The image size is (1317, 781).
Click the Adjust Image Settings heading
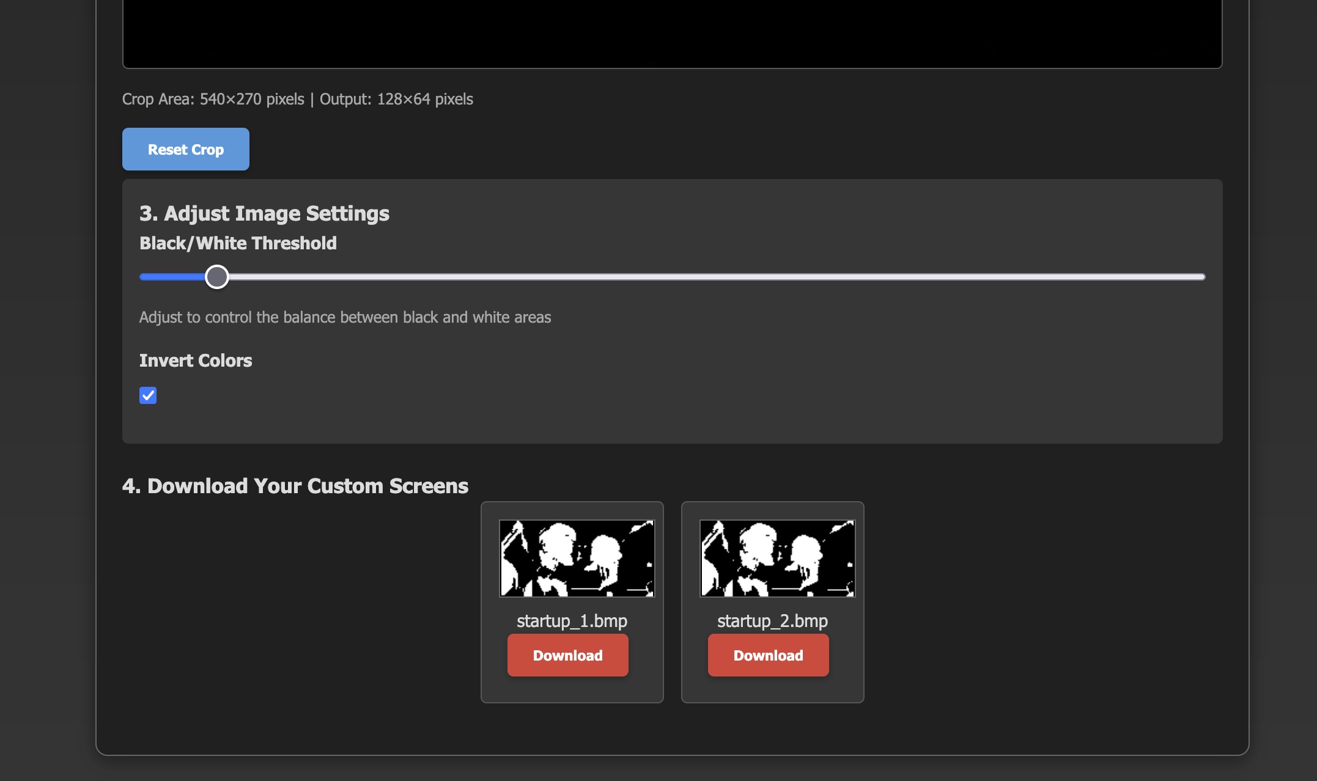264,213
